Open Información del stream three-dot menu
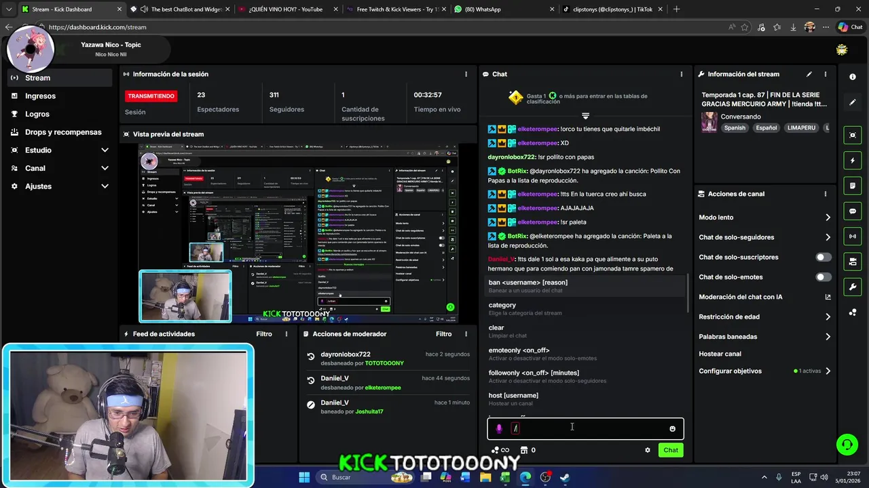This screenshot has height=488, width=869. pyautogui.click(x=826, y=75)
